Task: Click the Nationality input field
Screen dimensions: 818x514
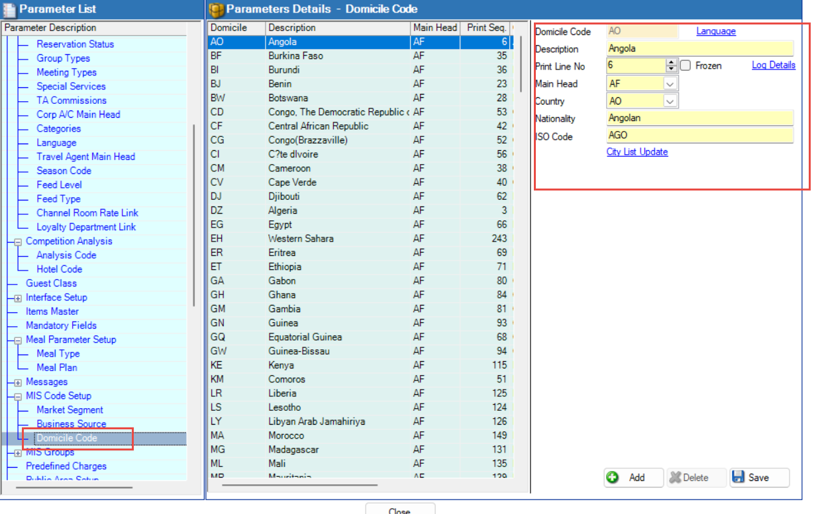Action: click(x=699, y=118)
